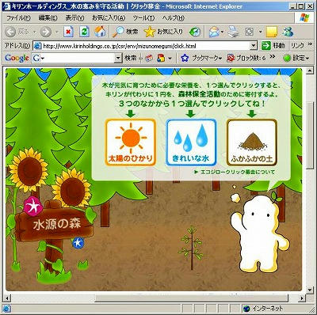Open the 表示(V) menu
This screenshot has width=317, height=315.
(74, 17)
